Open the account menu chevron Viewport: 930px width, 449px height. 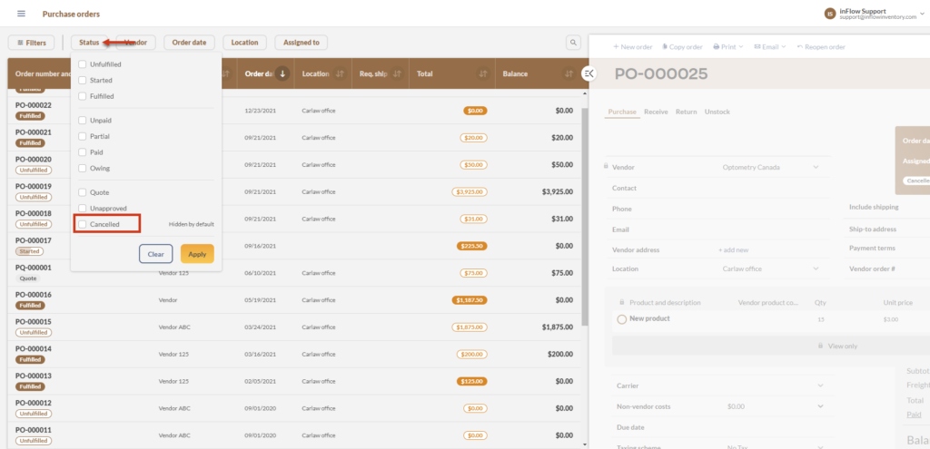coord(924,14)
